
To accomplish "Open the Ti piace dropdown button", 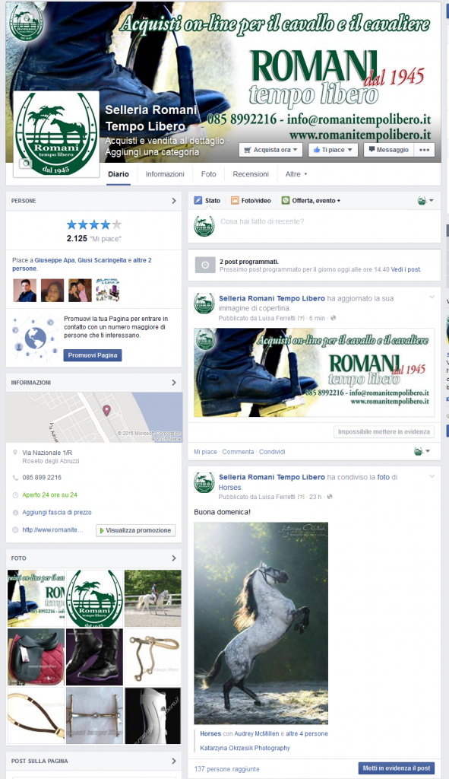I will [333, 150].
